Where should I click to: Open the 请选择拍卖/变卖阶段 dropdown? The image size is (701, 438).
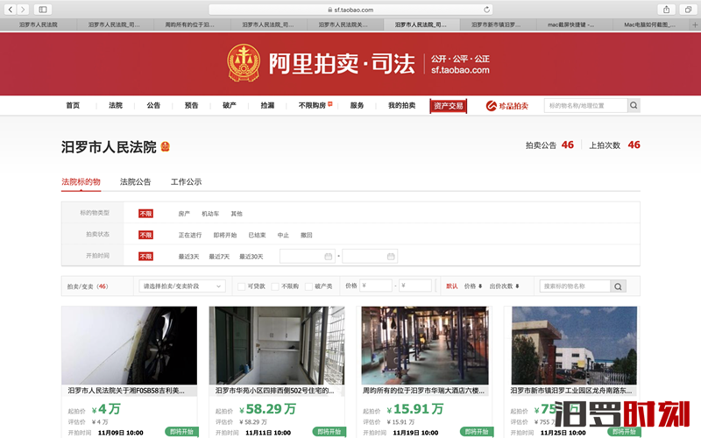pyautogui.click(x=182, y=286)
